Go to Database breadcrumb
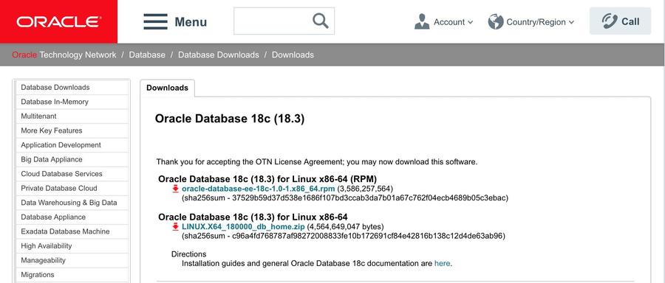Viewport: 665px width, 283px height. click(147, 55)
